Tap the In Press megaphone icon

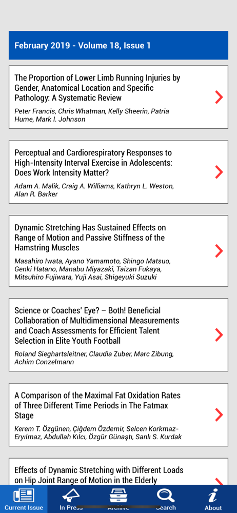point(71,496)
